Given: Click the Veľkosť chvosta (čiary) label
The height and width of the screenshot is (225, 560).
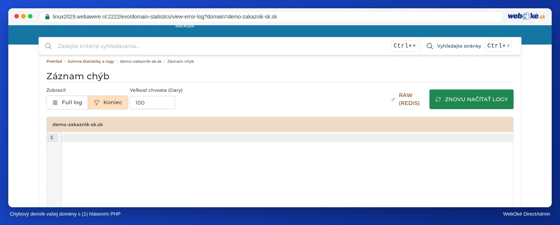Looking at the screenshot, I should 156,90.
